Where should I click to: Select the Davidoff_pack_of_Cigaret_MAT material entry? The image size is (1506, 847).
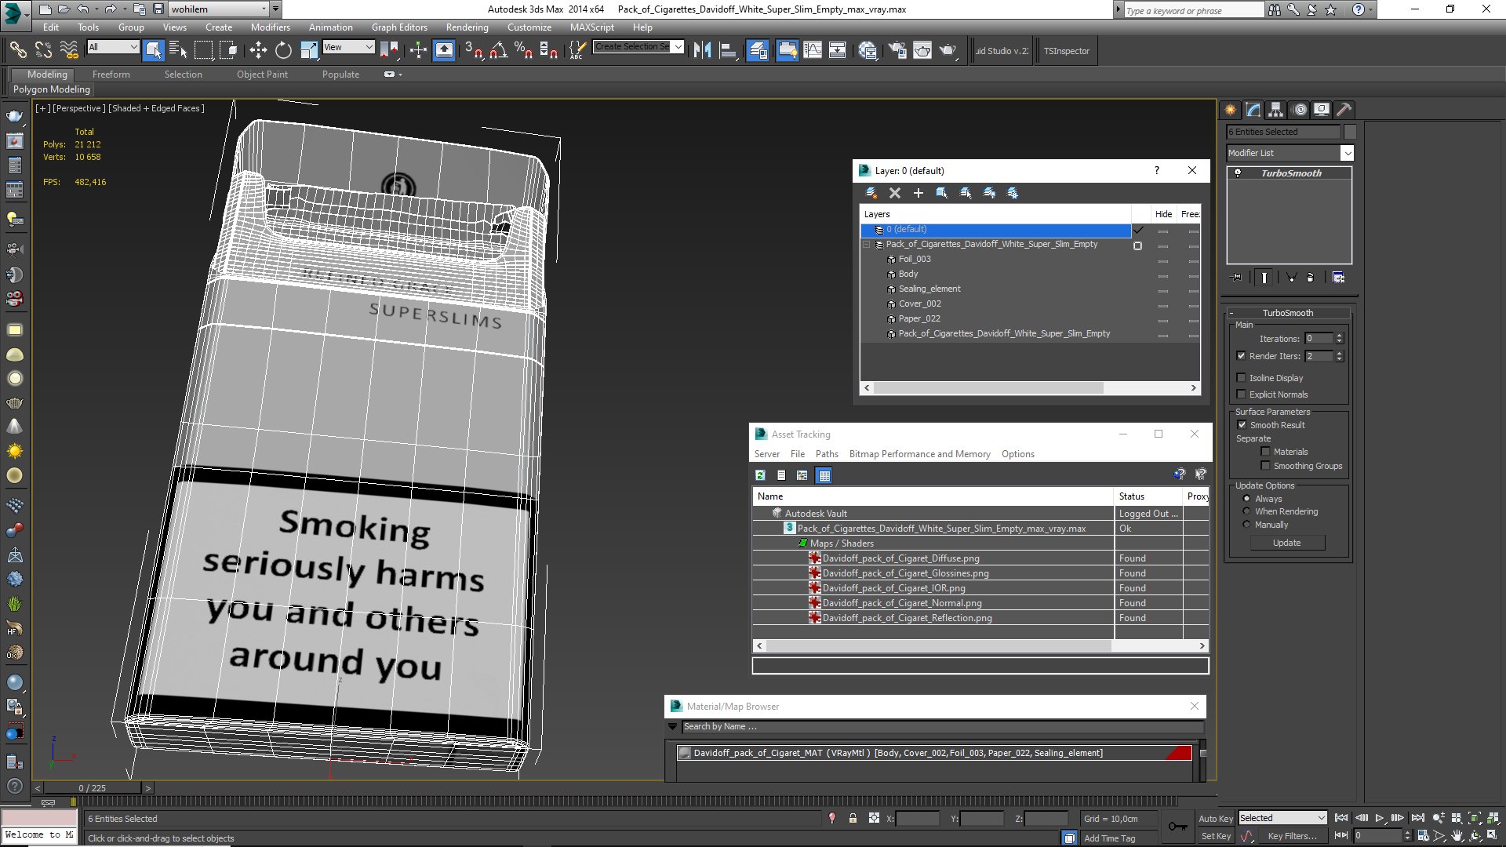pos(935,753)
